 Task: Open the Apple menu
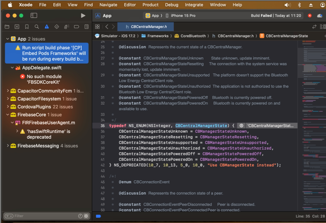[x=10, y=5]
